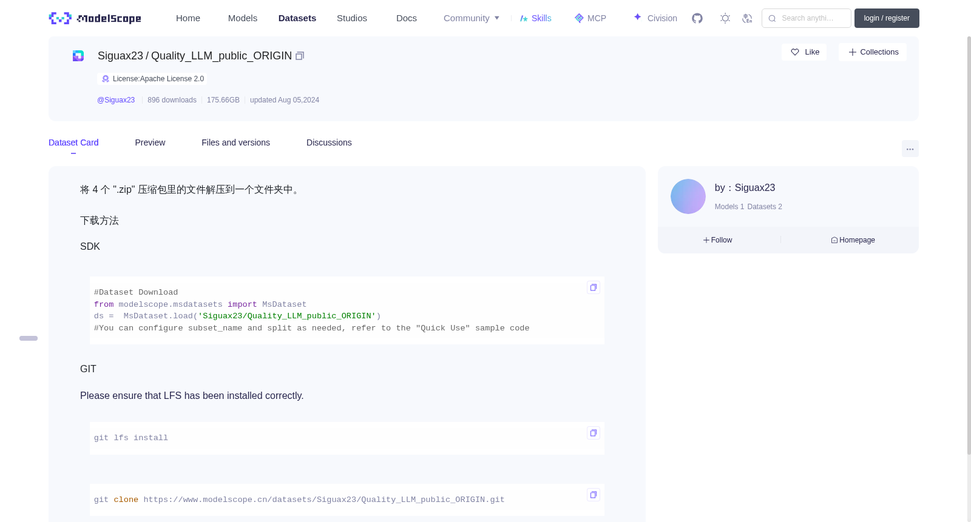Copy the SDK dataset download code
The height and width of the screenshot is (522, 971).
(x=594, y=287)
